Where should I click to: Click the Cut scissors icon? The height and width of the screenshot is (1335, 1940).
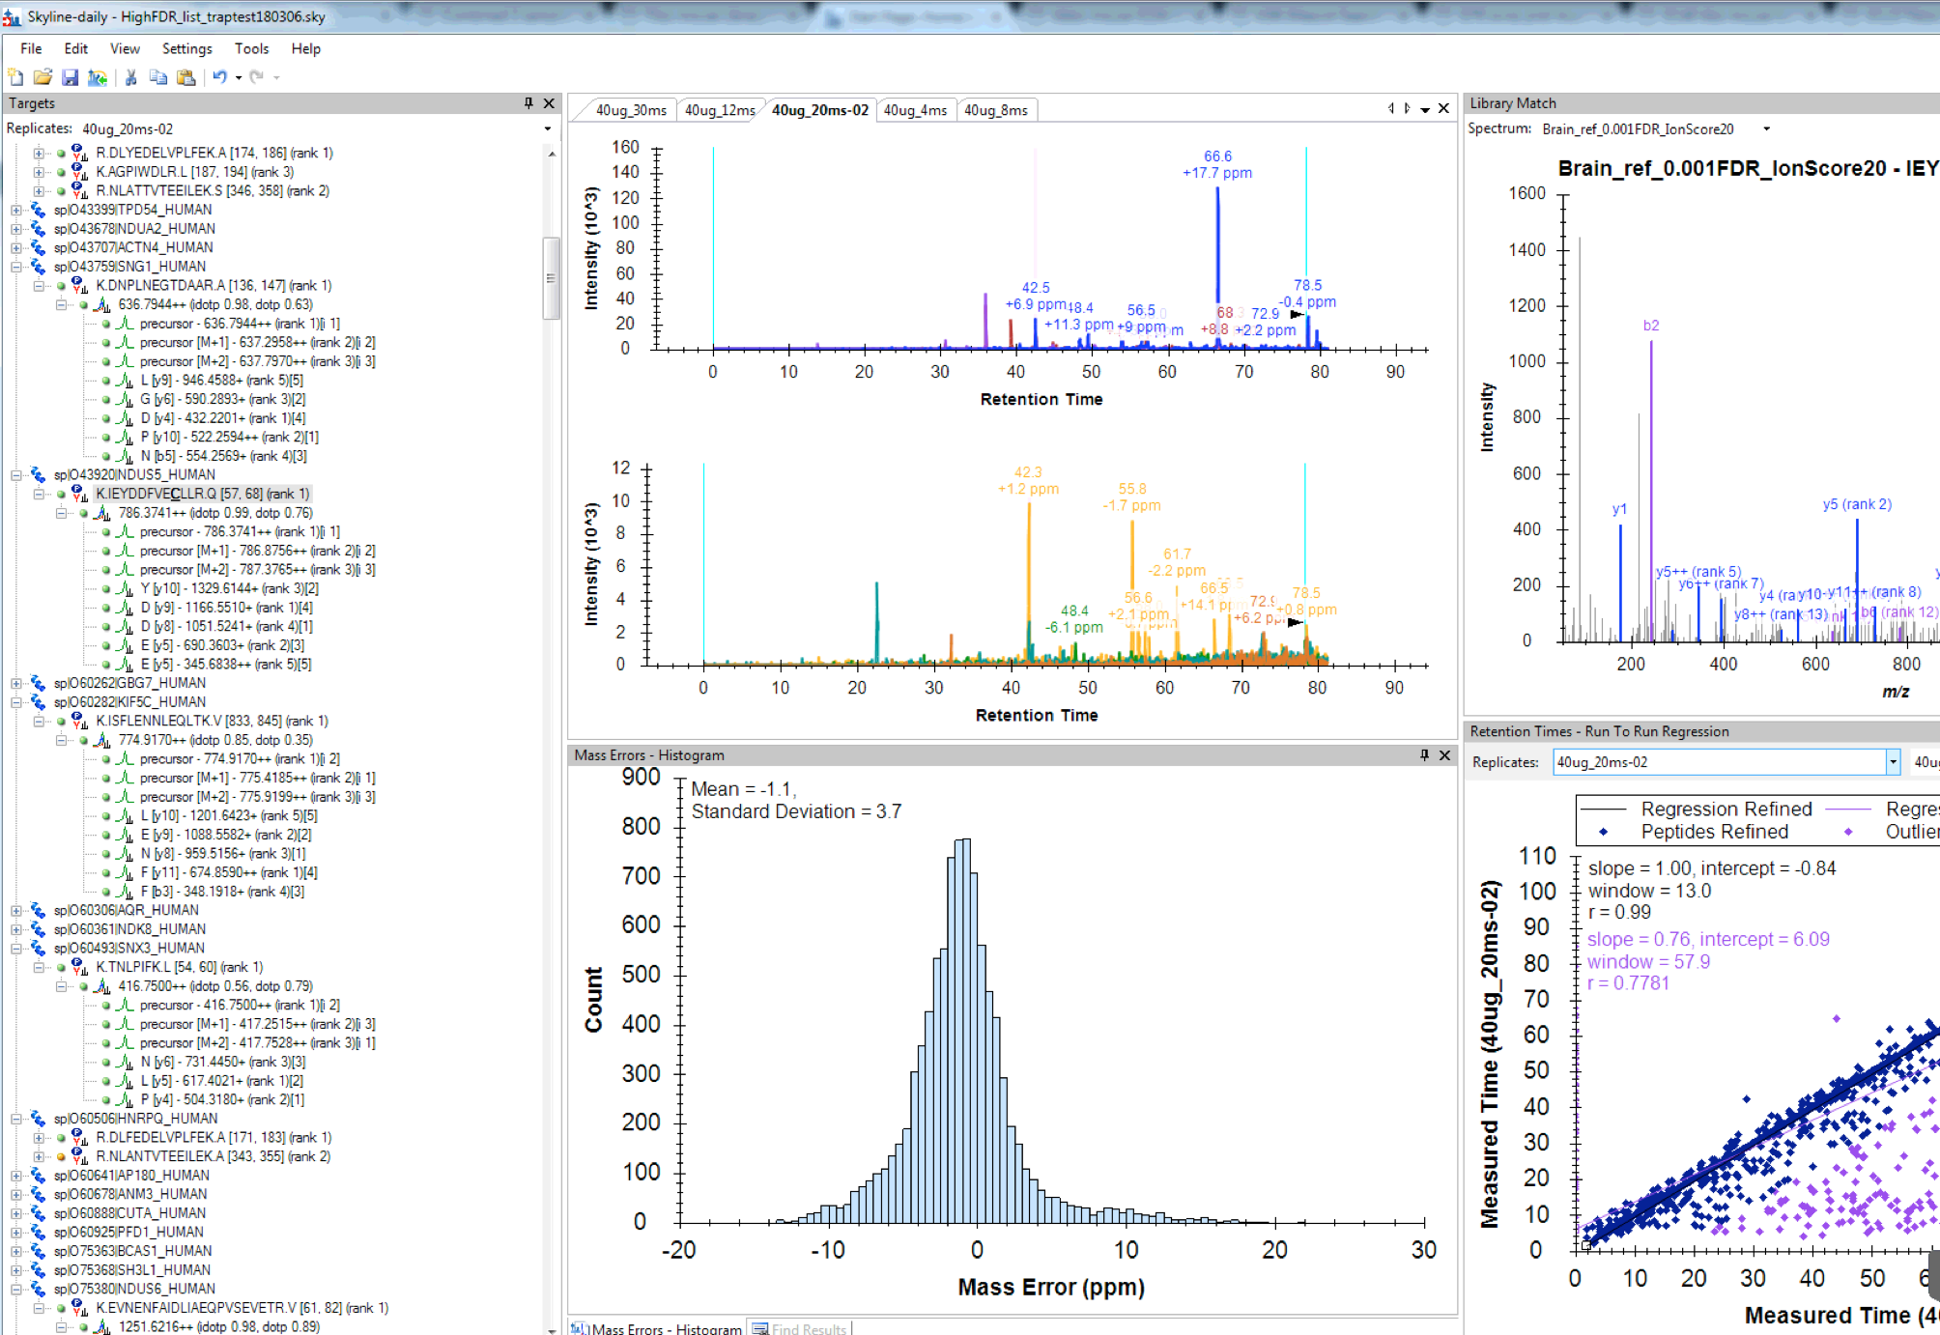131,77
